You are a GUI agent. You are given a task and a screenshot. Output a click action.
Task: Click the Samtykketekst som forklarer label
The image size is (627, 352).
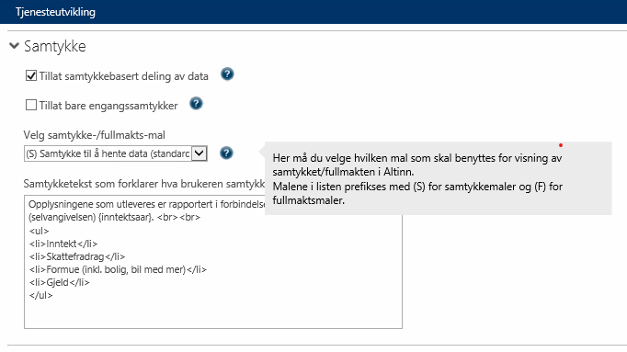point(144,184)
